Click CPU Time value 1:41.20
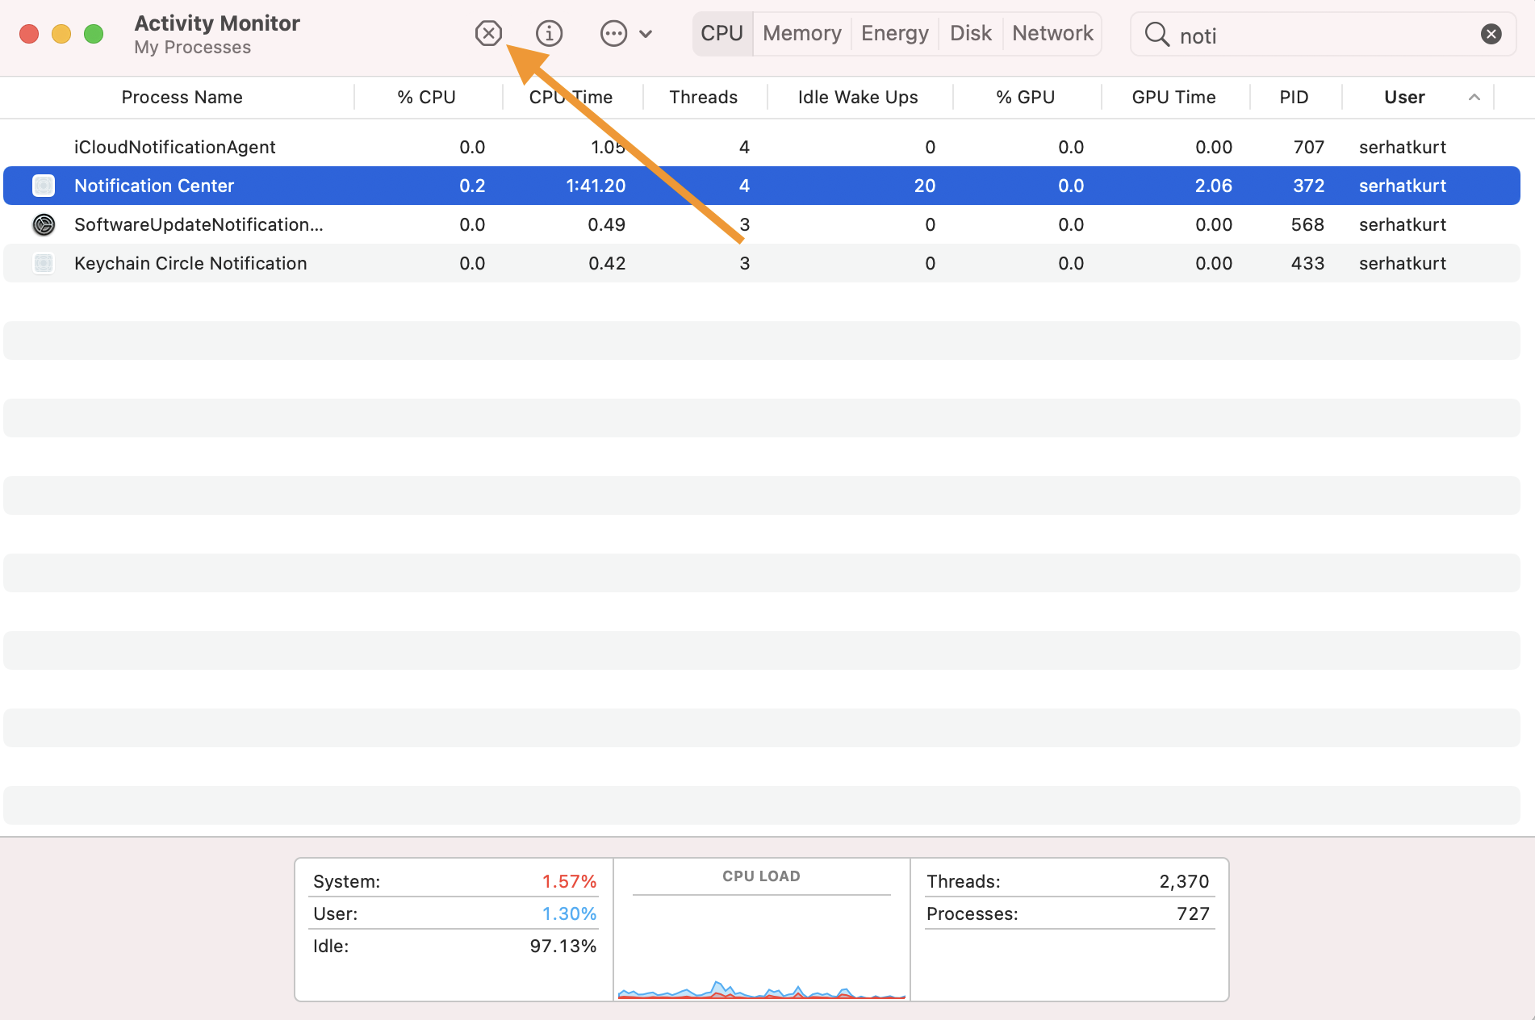 coord(596,186)
